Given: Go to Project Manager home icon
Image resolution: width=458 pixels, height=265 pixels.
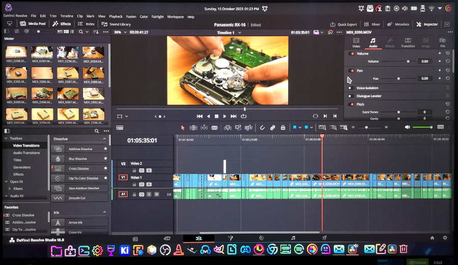Looking at the screenshot, I should tap(432, 238).
